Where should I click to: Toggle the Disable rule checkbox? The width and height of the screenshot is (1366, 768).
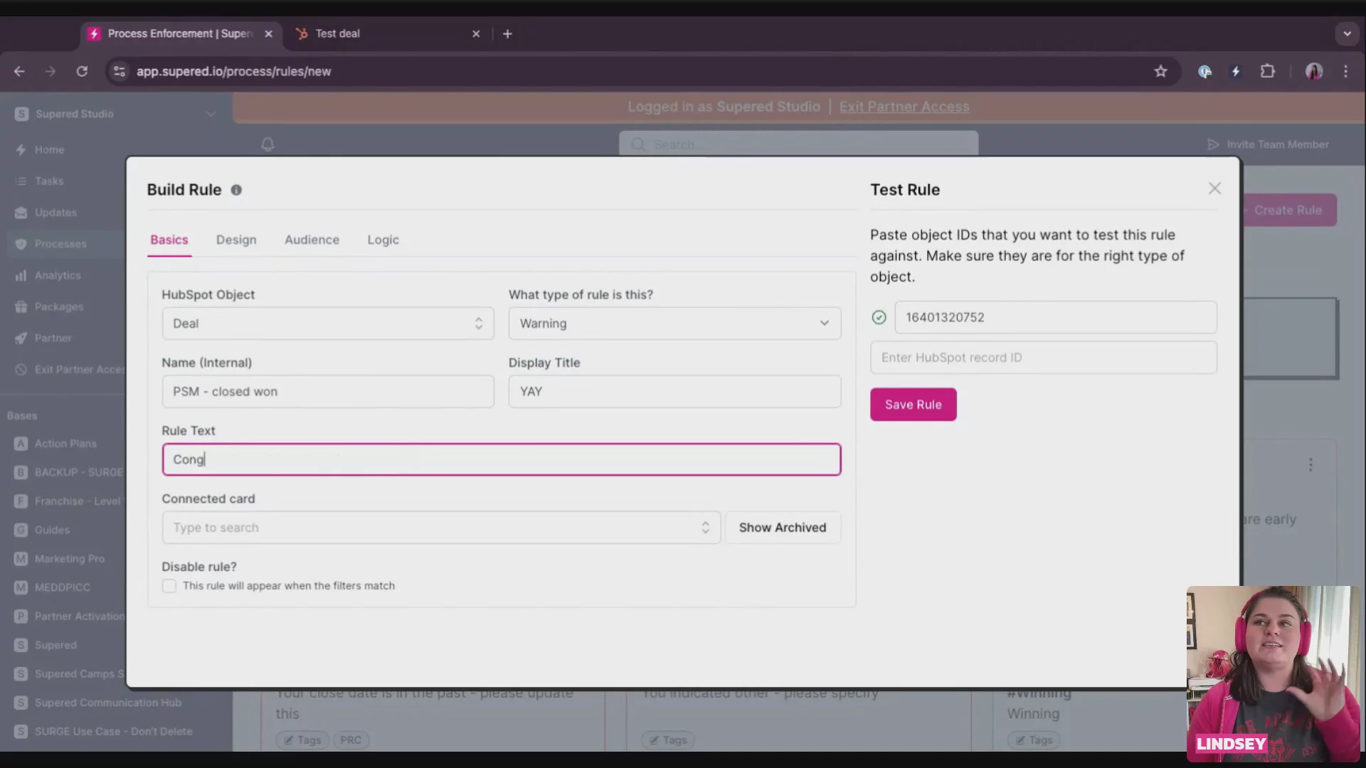click(x=169, y=586)
